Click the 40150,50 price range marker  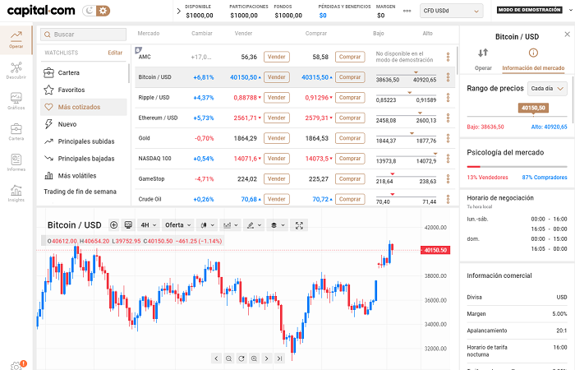tap(533, 108)
